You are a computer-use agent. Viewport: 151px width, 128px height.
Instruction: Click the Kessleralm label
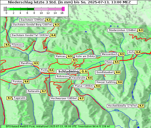[79, 78]
